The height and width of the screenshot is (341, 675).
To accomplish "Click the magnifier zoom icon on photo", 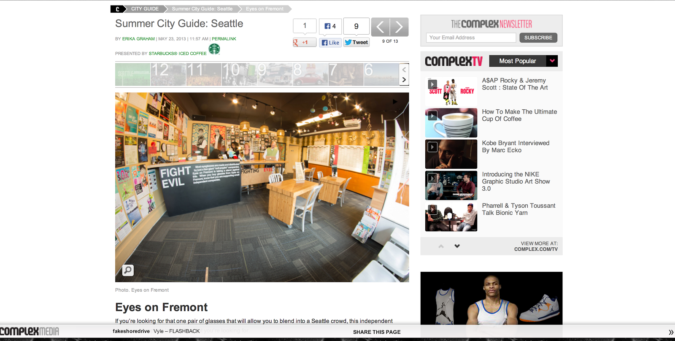I will click(128, 270).
